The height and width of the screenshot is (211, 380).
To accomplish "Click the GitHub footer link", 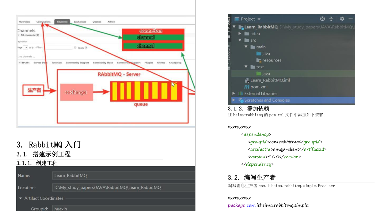I will click(161, 62).
